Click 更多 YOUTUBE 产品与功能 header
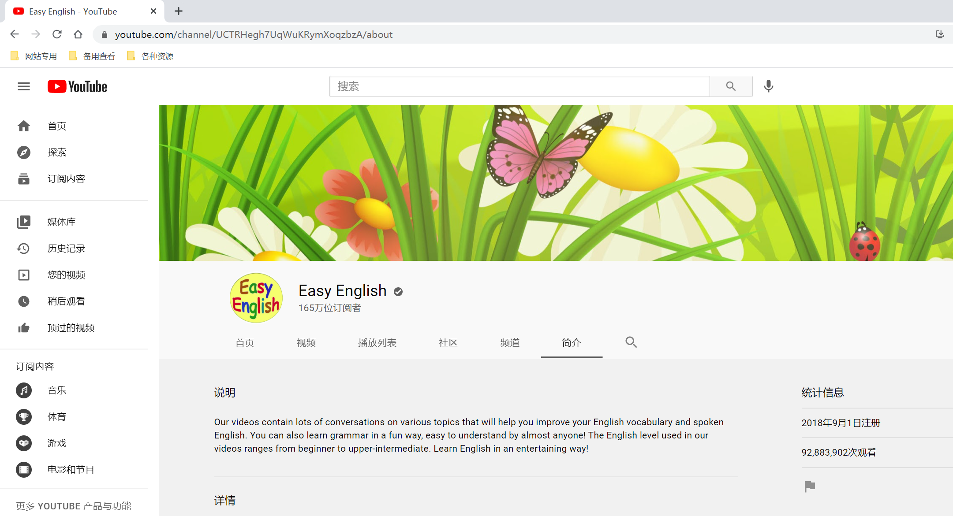The width and height of the screenshot is (953, 516). pyautogui.click(x=74, y=506)
